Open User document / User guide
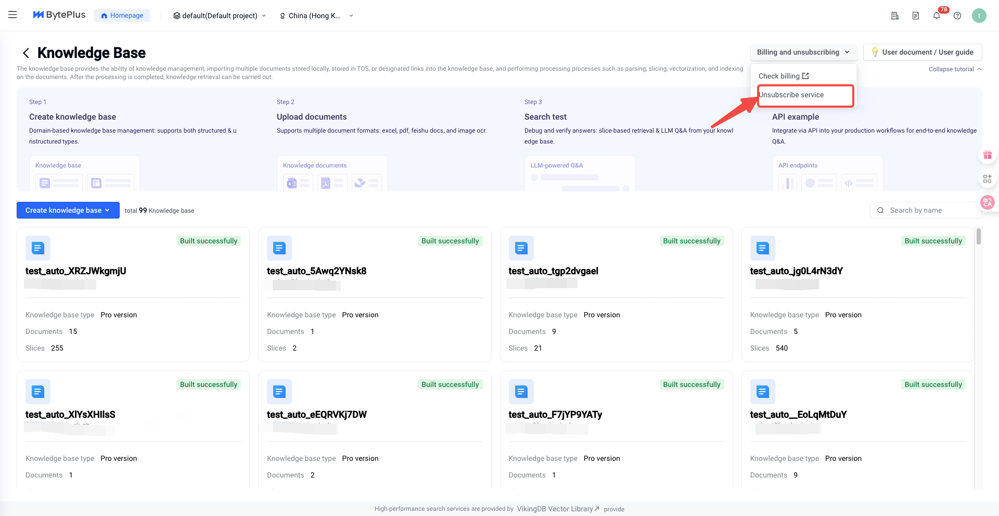The height and width of the screenshot is (516, 999). tap(922, 52)
